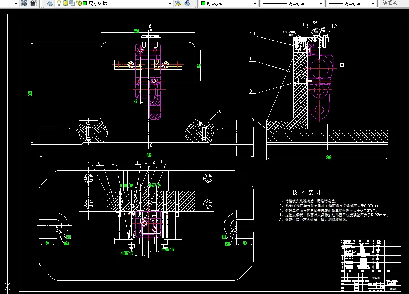Screen dimensions: 409x294
Task: Toggle the layer lock padlock icon
Action: click(79, 3)
